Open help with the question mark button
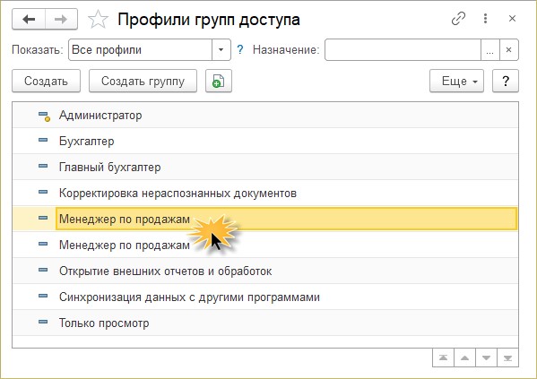The width and height of the screenshot is (537, 379). coord(506,82)
